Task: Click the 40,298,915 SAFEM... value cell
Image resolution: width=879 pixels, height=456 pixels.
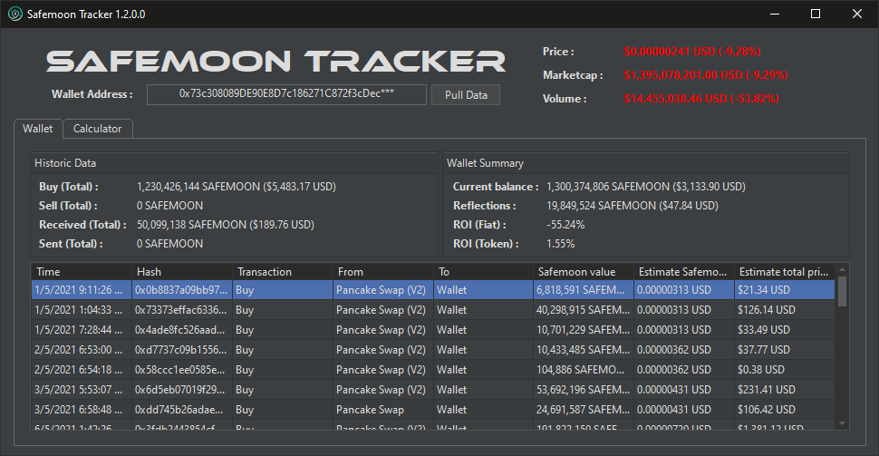Action: 584,310
